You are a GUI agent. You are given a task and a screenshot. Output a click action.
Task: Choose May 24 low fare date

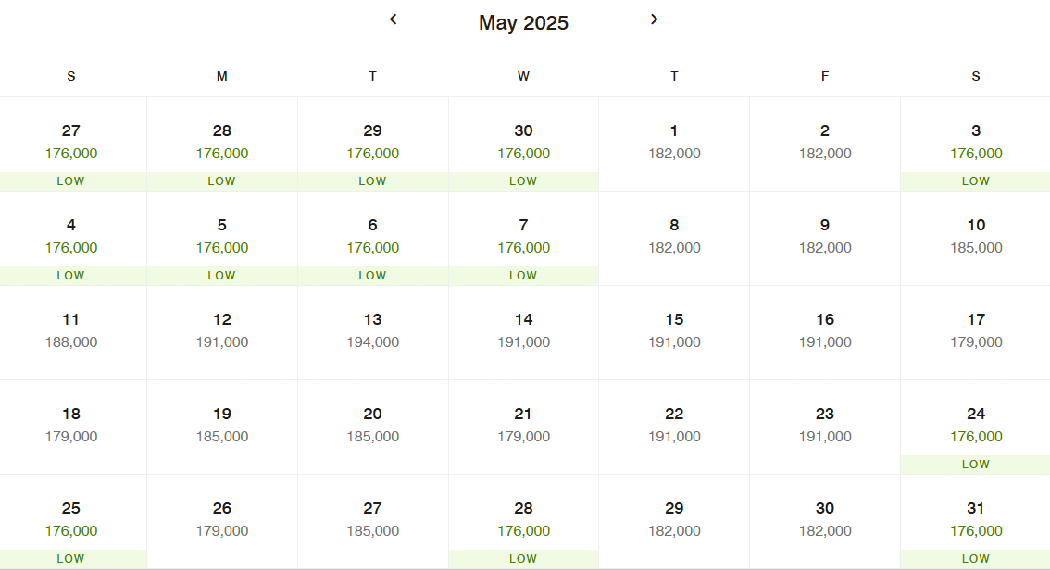pos(976,427)
